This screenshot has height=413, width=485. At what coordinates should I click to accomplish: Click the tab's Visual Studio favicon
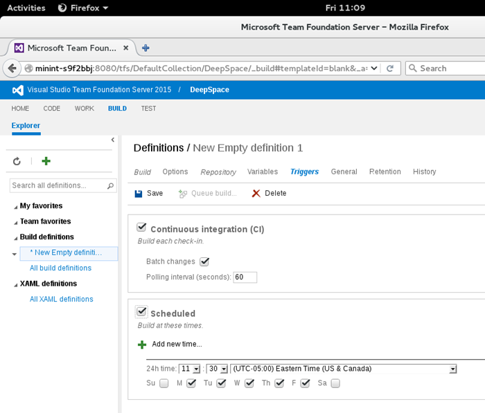pyautogui.click(x=19, y=48)
